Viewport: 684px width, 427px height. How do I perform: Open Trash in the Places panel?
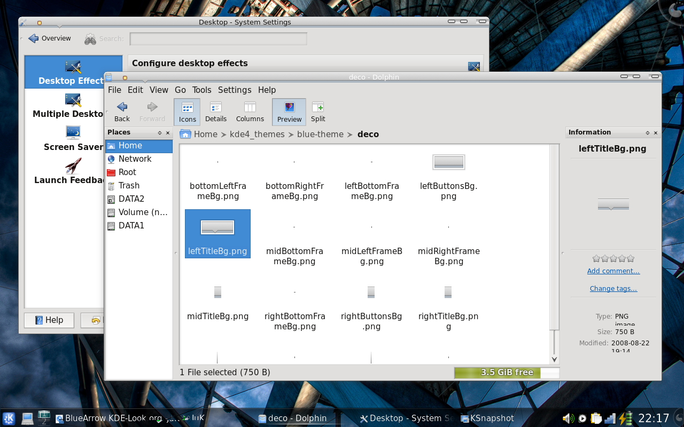pos(139,186)
